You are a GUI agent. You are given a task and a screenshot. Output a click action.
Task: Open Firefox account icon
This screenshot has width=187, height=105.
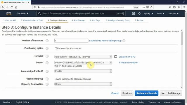[x=179, y=7]
